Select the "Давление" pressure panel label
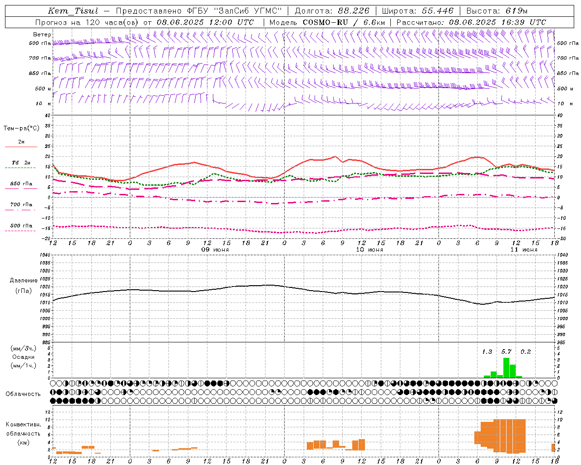The width and height of the screenshot is (581, 465). point(24,281)
